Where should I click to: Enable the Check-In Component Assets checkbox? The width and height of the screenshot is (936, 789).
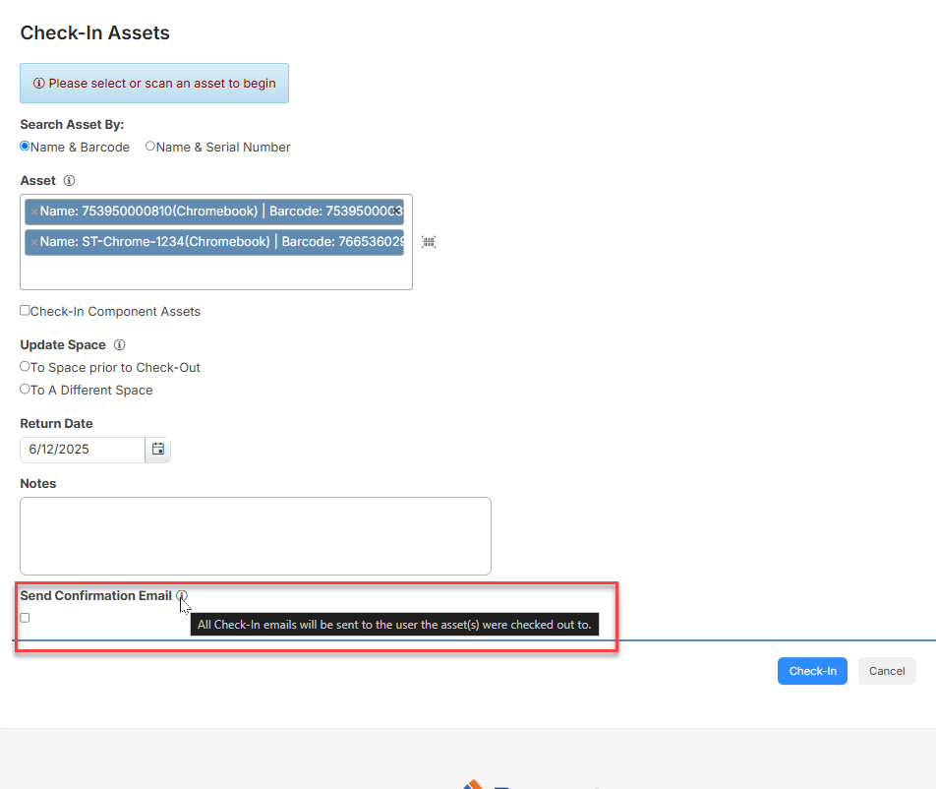point(24,311)
